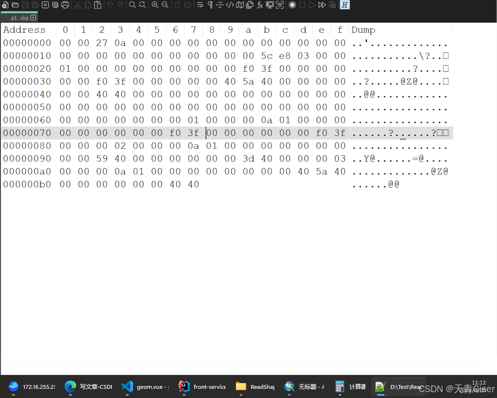The height and width of the screenshot is (398, 497).
Task: Click byte '59' in row 00000090
Action: tap(102, 159)
